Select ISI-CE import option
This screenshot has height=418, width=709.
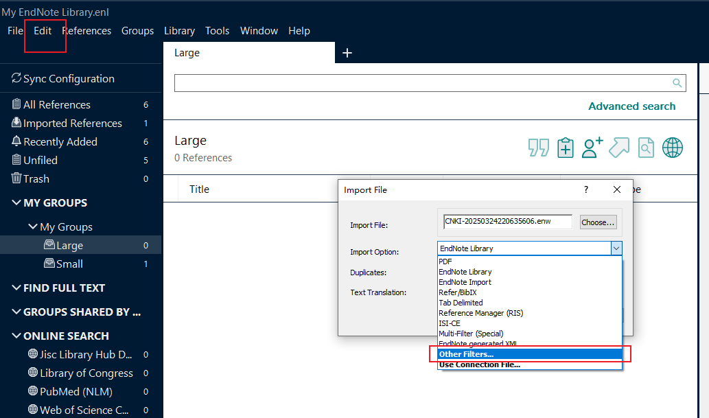tap(529, 323)
